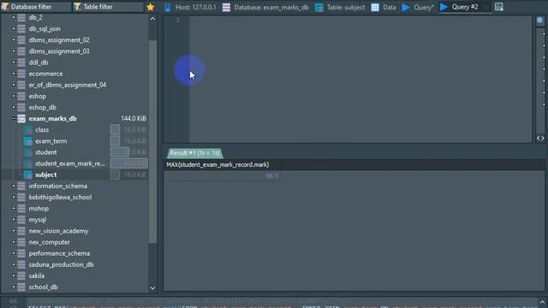Click the subject table icon

pos(28,175)
